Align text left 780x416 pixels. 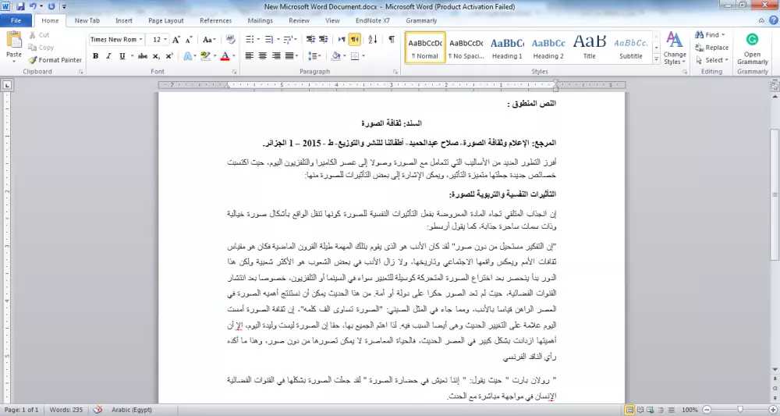(x=250, y=55)
